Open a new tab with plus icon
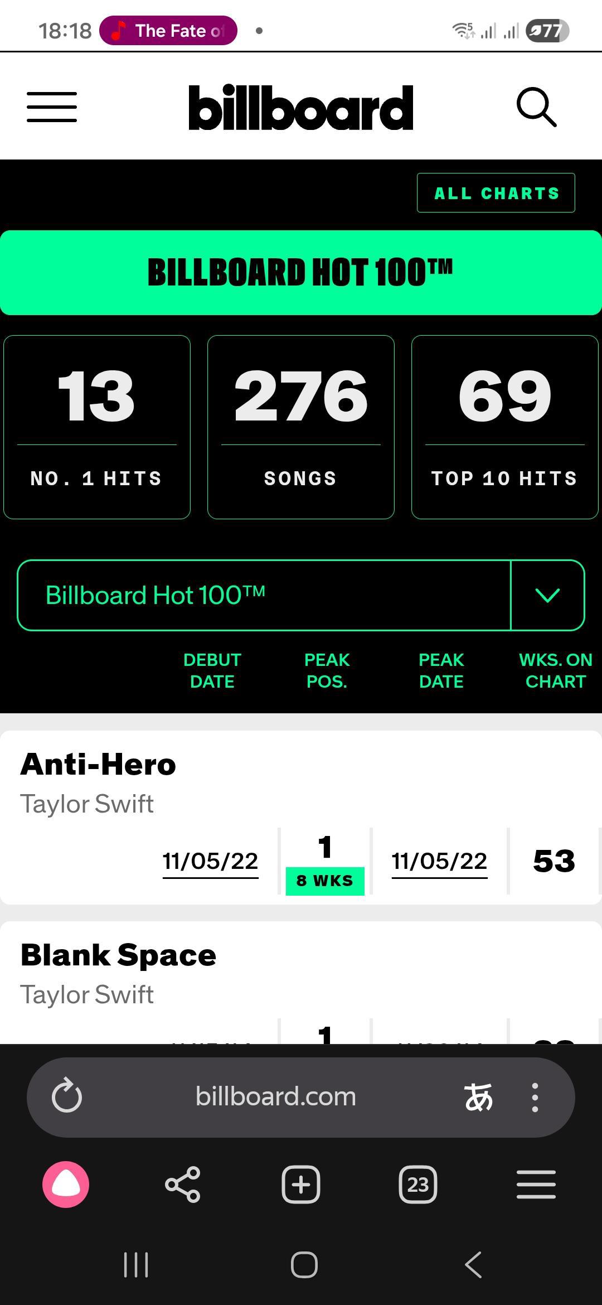This screenshot has height=1305, width=602. [301, 1185]
